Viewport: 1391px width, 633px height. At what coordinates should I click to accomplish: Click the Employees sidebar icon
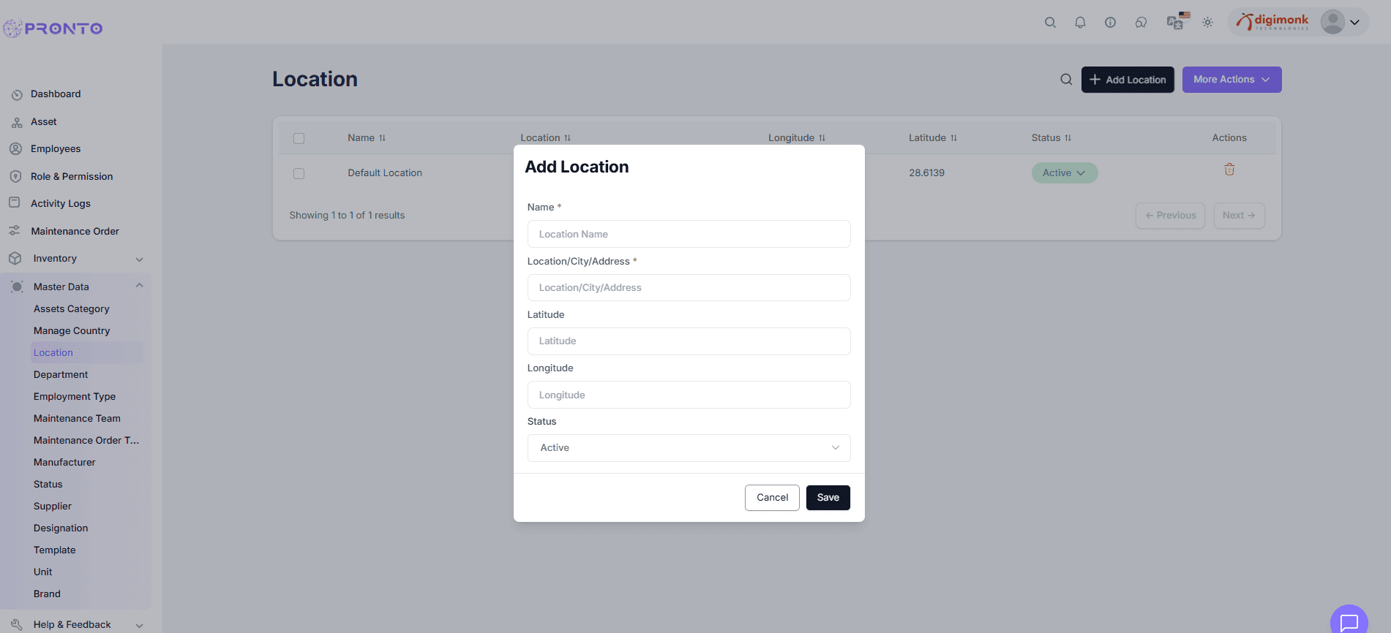pos(15,148)
